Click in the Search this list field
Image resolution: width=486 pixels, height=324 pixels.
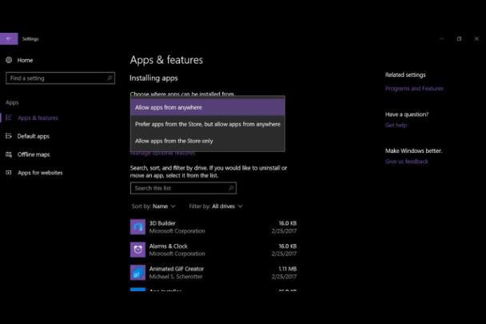click(x=183, y=188)
